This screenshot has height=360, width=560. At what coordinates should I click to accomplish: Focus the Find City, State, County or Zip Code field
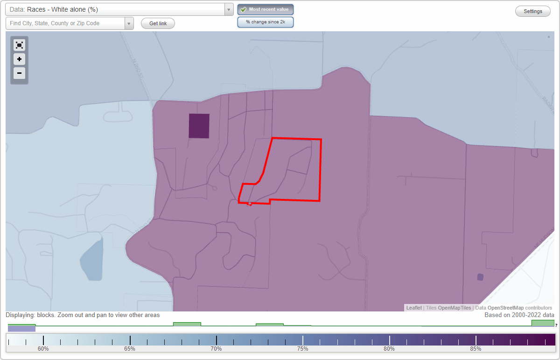[65, 23]
